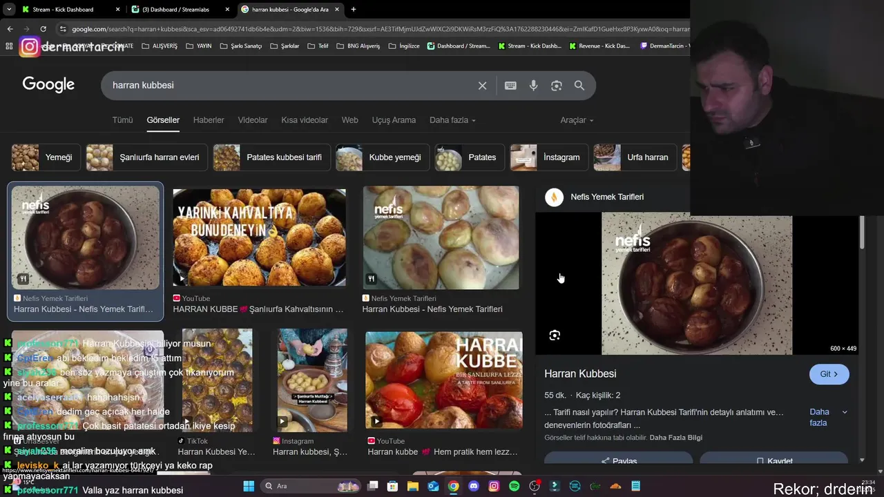Viewport: 884px width, 497px height.
Task: Open Spotify from the taskbar
Action: click(x=514, y=486)
